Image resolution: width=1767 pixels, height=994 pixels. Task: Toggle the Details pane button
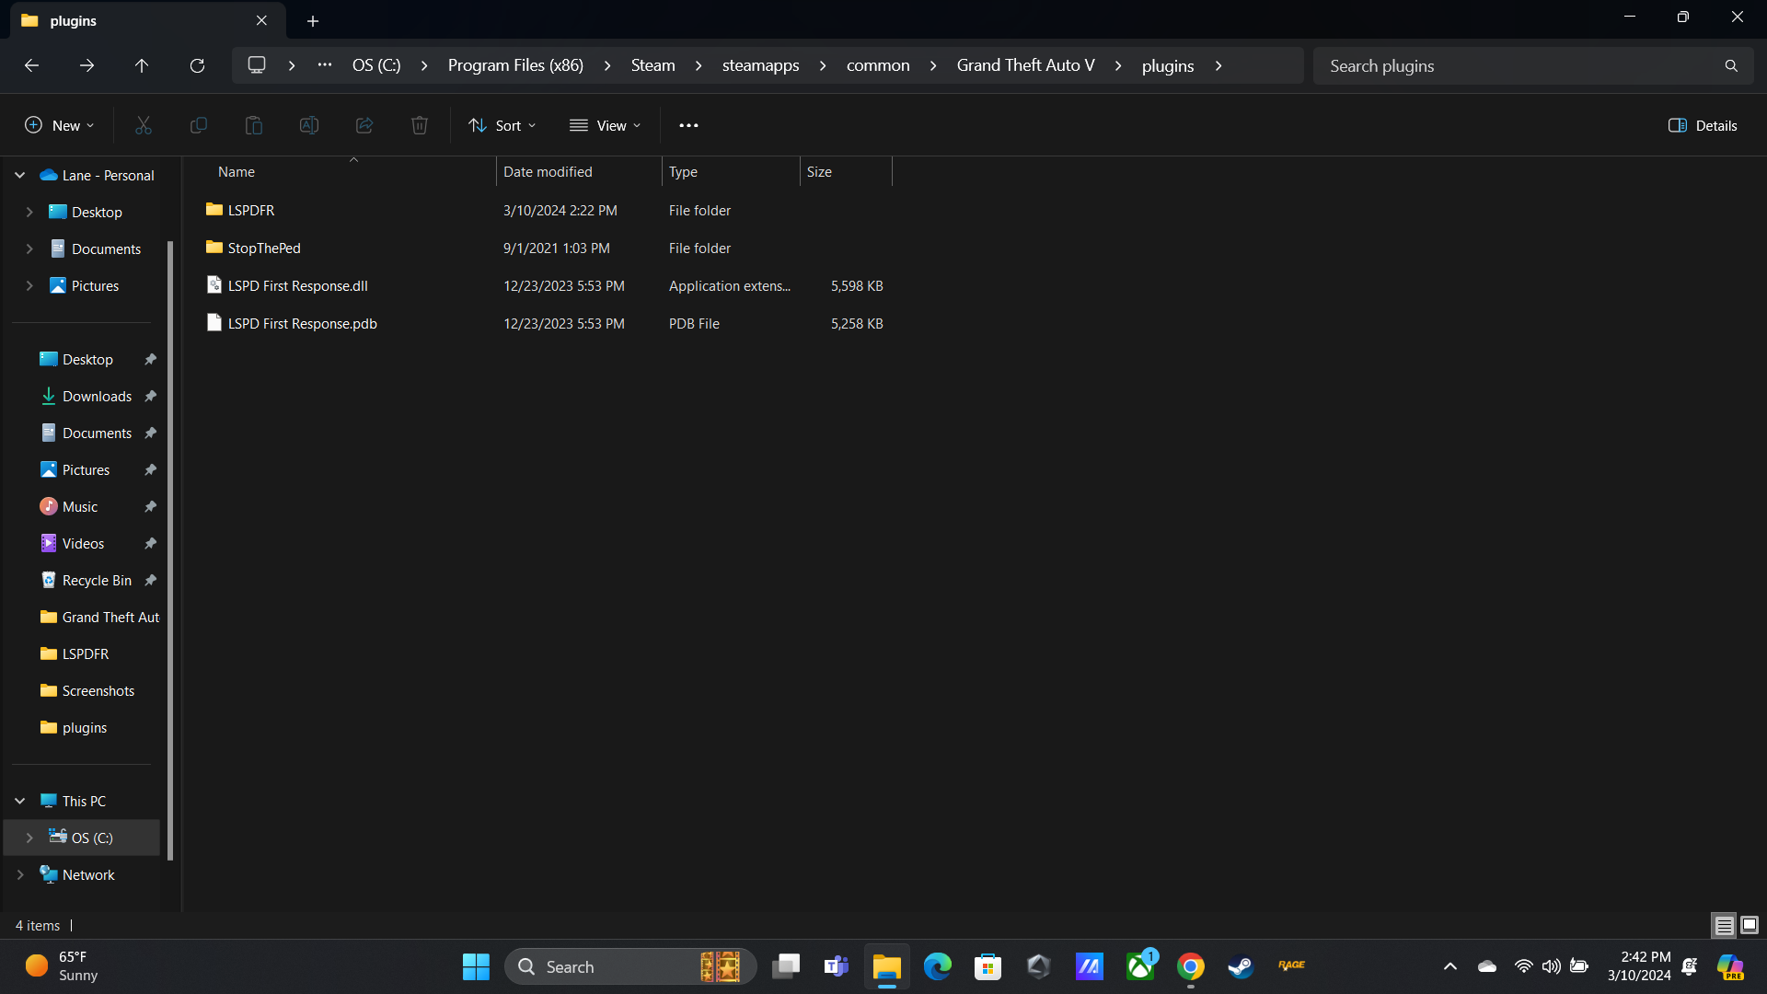[x=1703, y=125]
